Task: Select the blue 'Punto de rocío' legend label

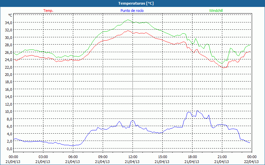Action: 132,11
